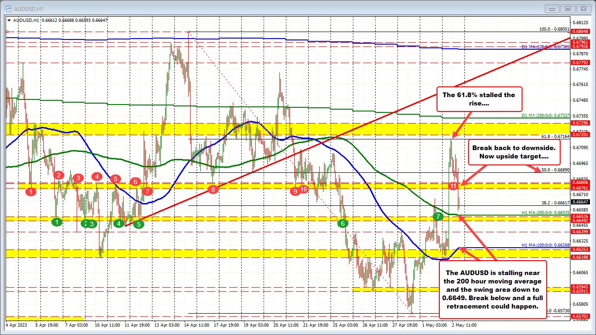Click the restore window icon on the chart

[x=567, y=8]
